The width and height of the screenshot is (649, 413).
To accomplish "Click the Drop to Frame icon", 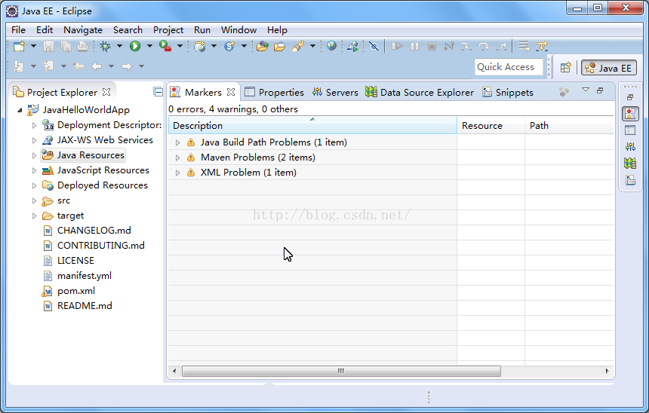I will 524,46.
